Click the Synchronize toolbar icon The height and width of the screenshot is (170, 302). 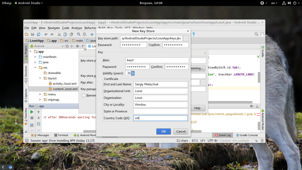[38, 35]
